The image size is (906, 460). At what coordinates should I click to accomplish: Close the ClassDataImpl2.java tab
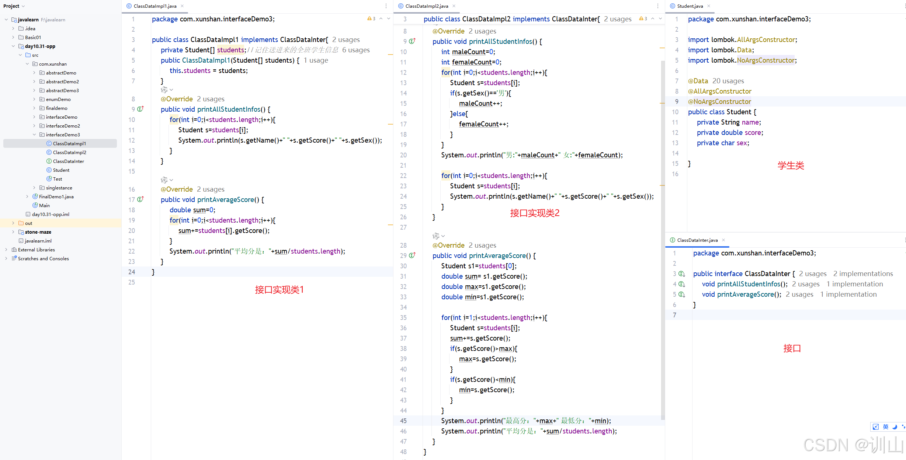coord(454,6)
